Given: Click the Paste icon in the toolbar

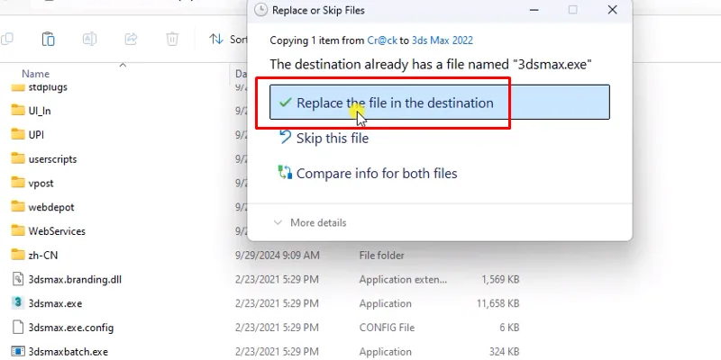Looking at the screenshot, I should 49,39.
